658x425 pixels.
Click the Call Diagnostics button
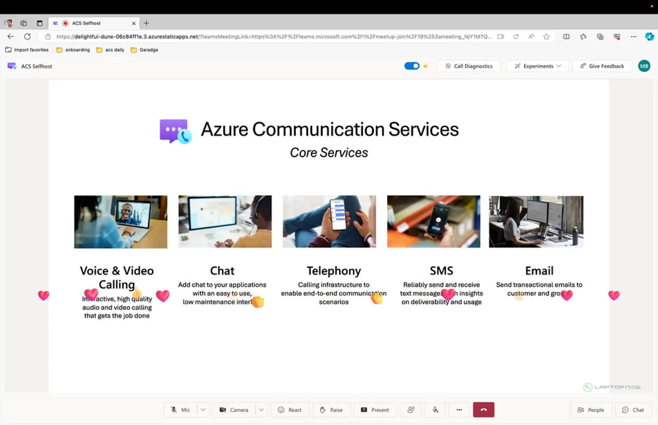coord(469,66)
